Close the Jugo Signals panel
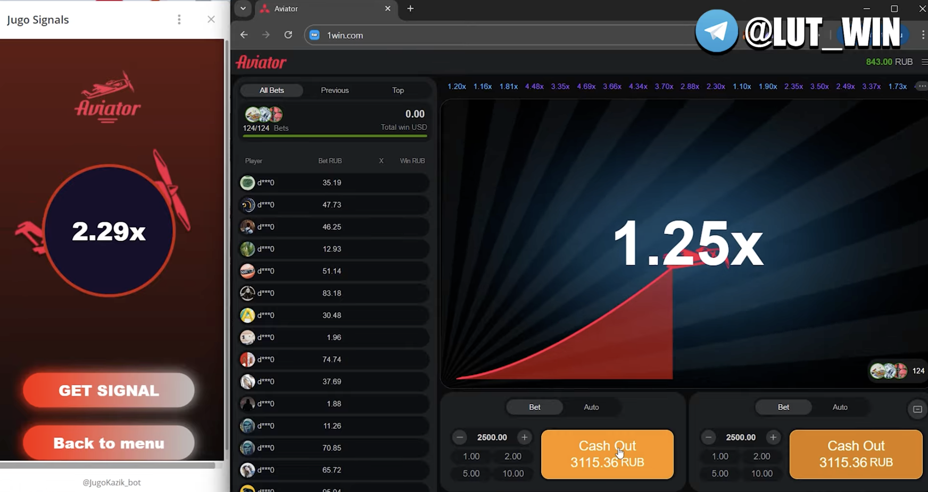The width and height of the screenshot is (928, 492). pos(211,20)
